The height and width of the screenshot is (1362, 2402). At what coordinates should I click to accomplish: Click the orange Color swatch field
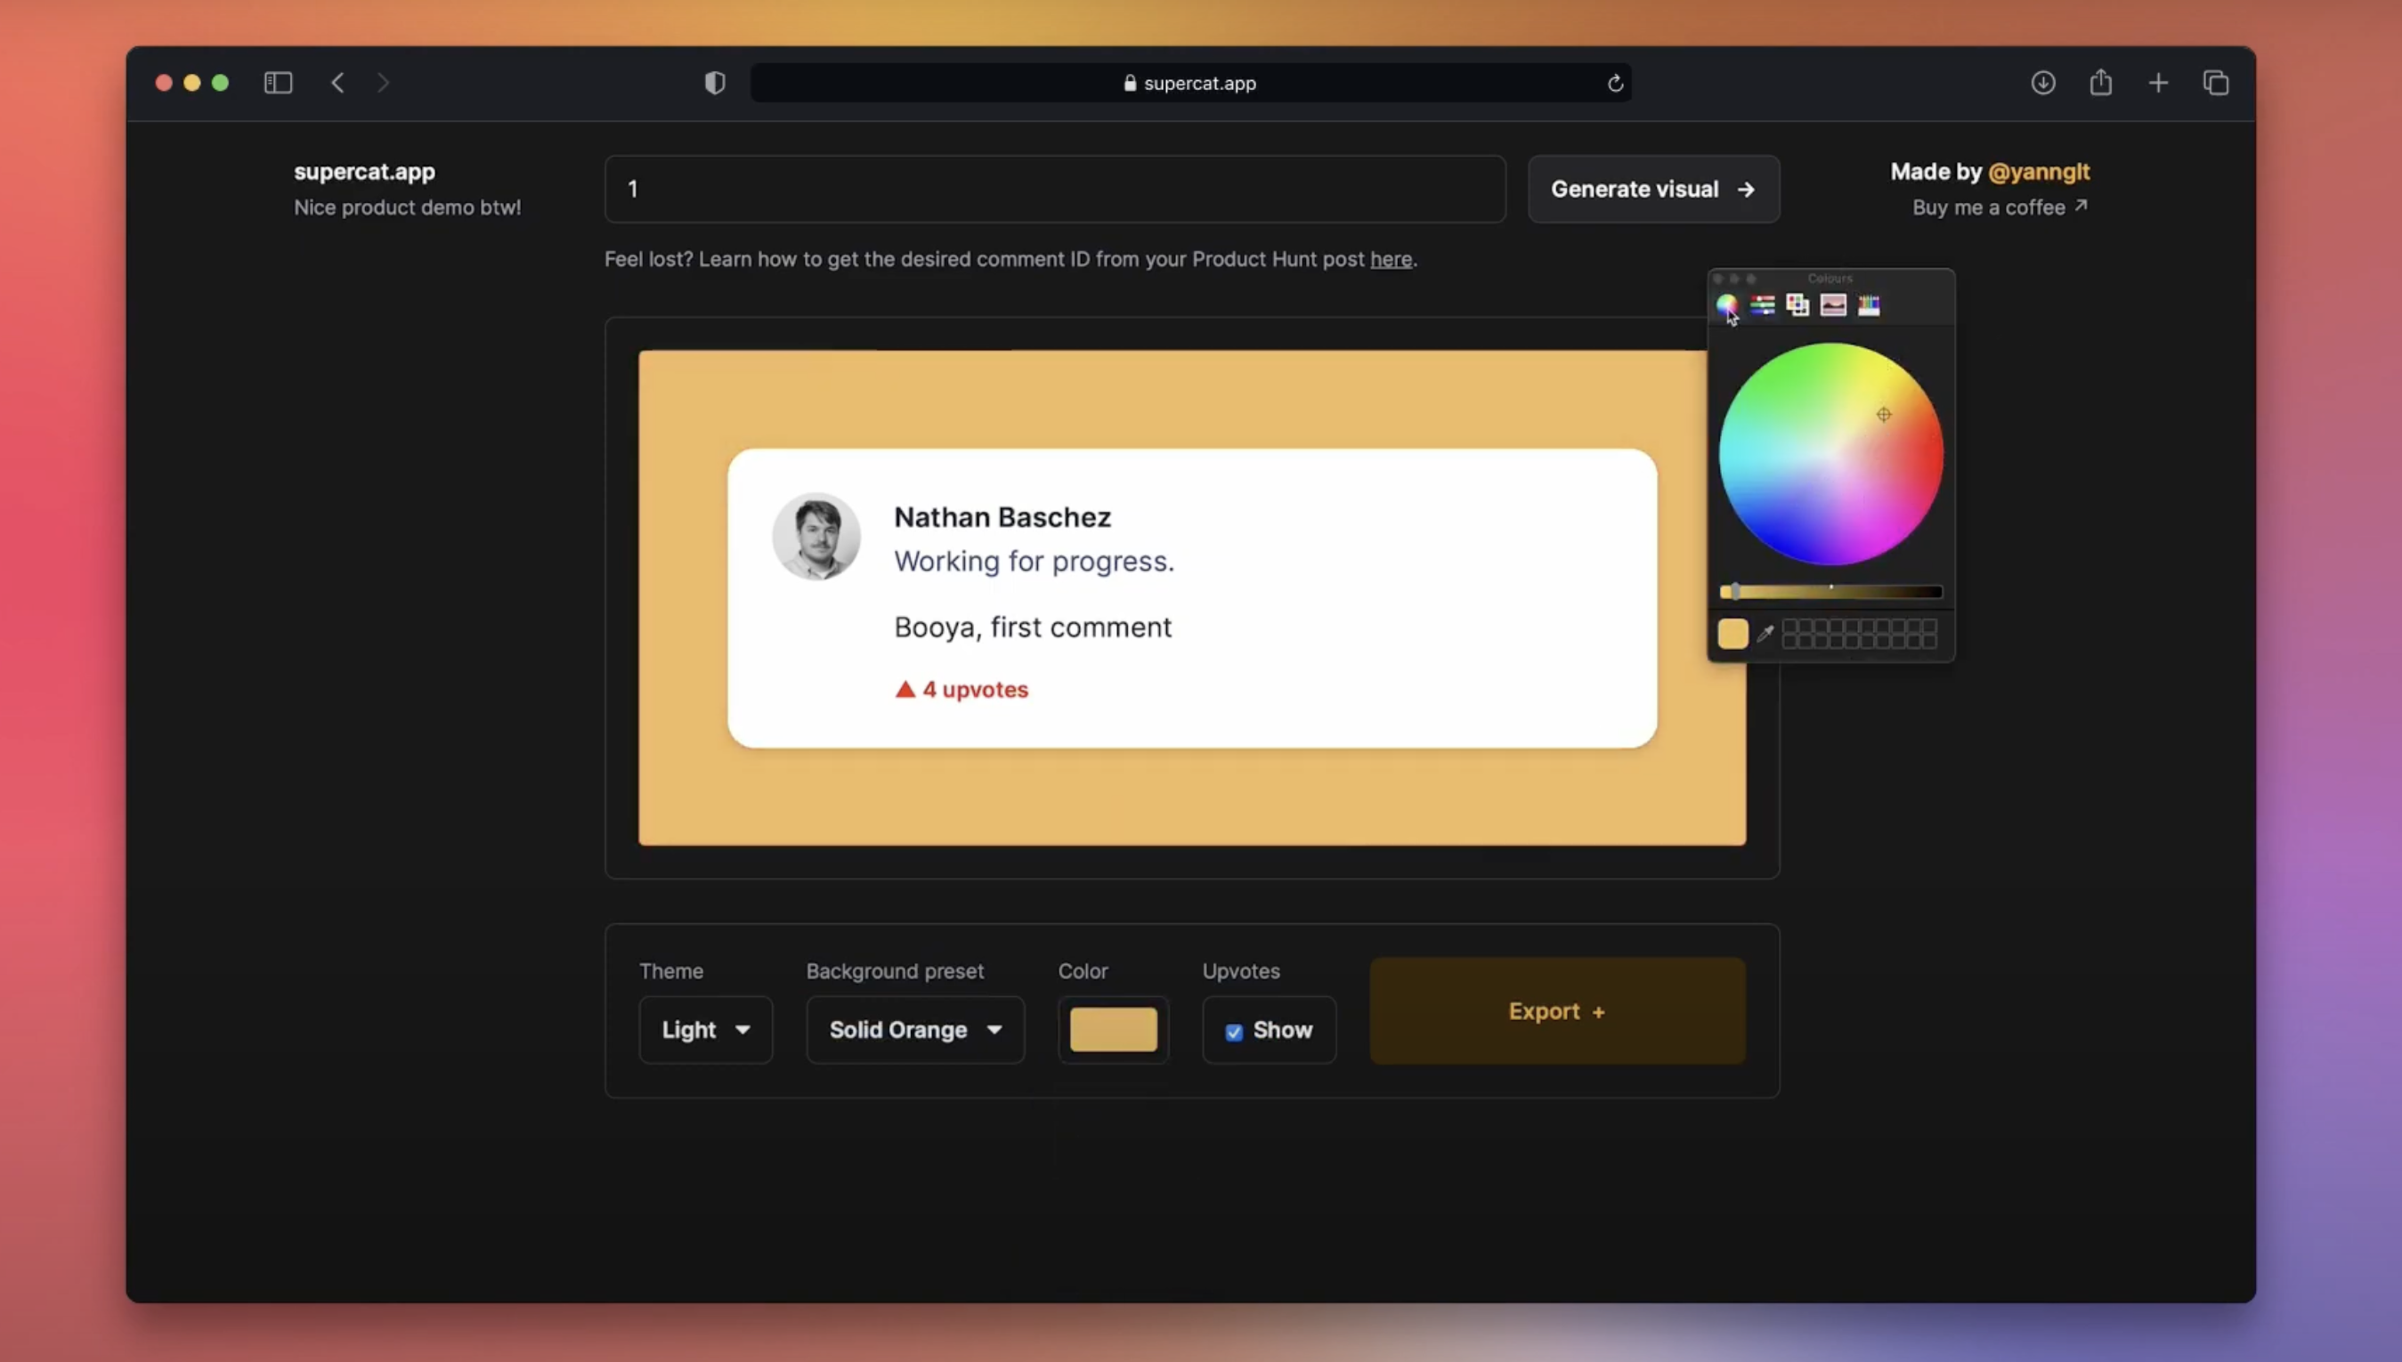tap(1113, 1030)
